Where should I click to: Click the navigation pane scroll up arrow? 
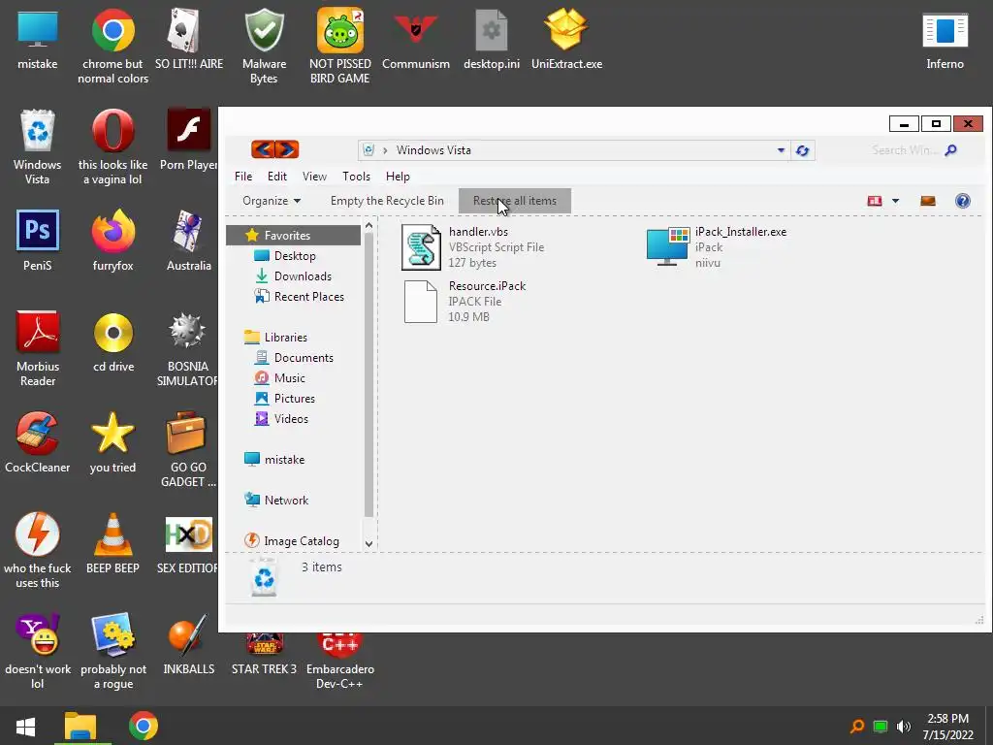(x=369, y=225)
